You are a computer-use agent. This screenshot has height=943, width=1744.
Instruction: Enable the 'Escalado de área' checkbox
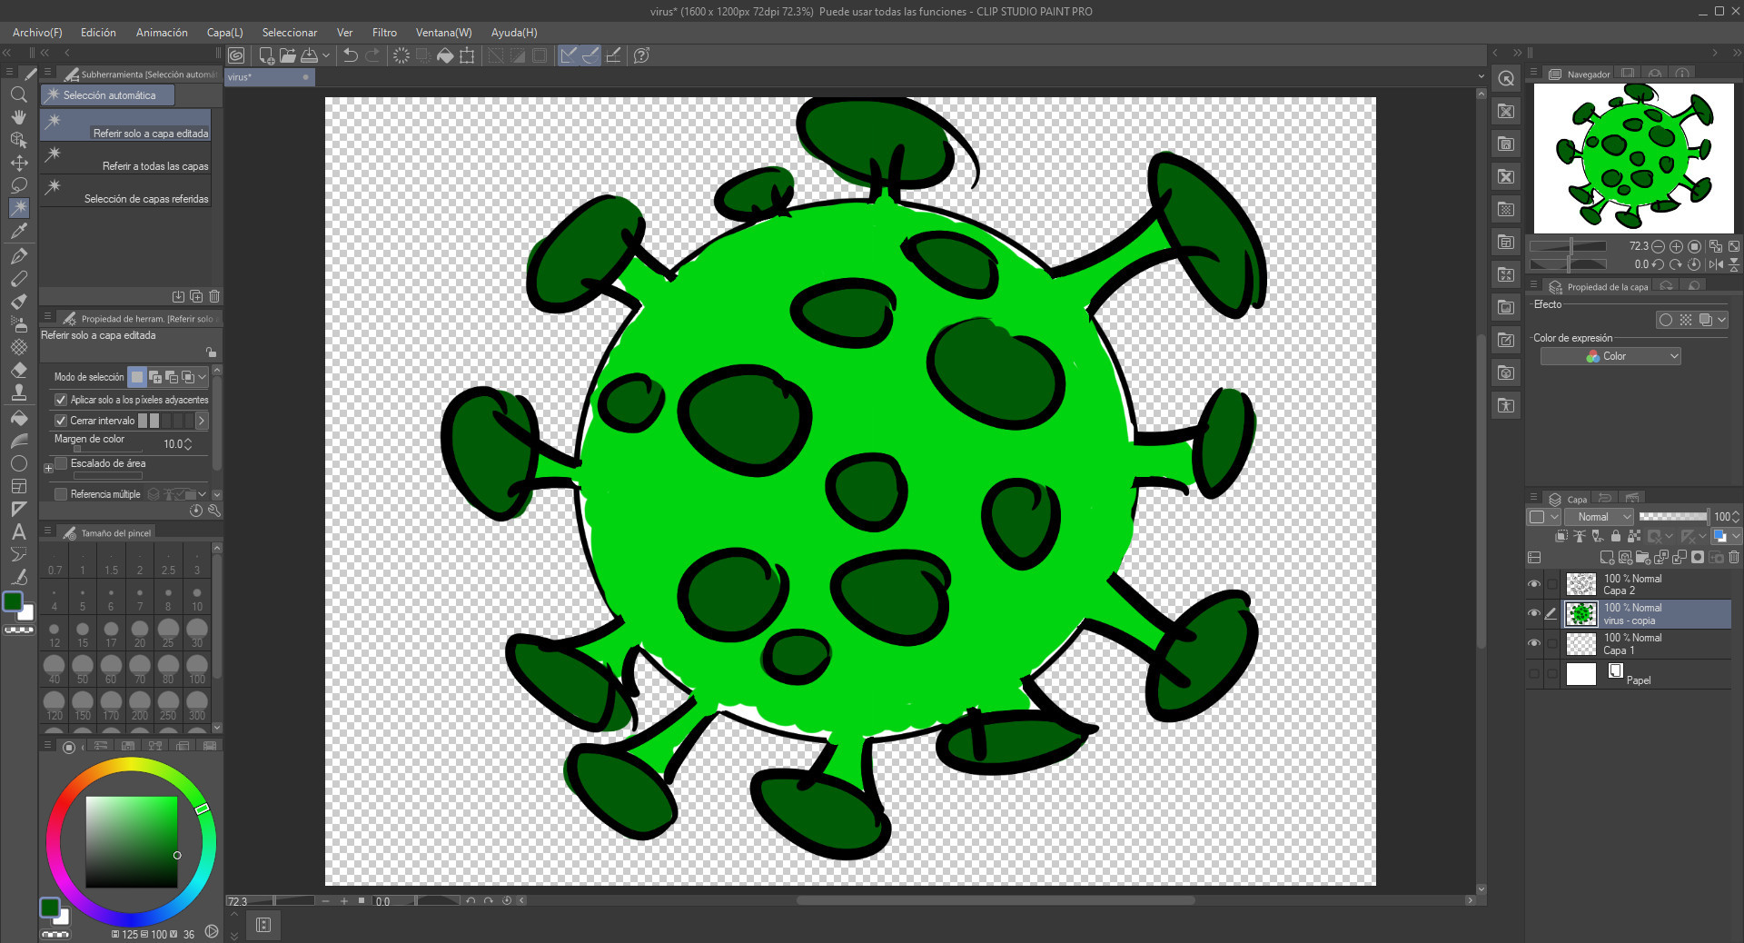[61, 463]
